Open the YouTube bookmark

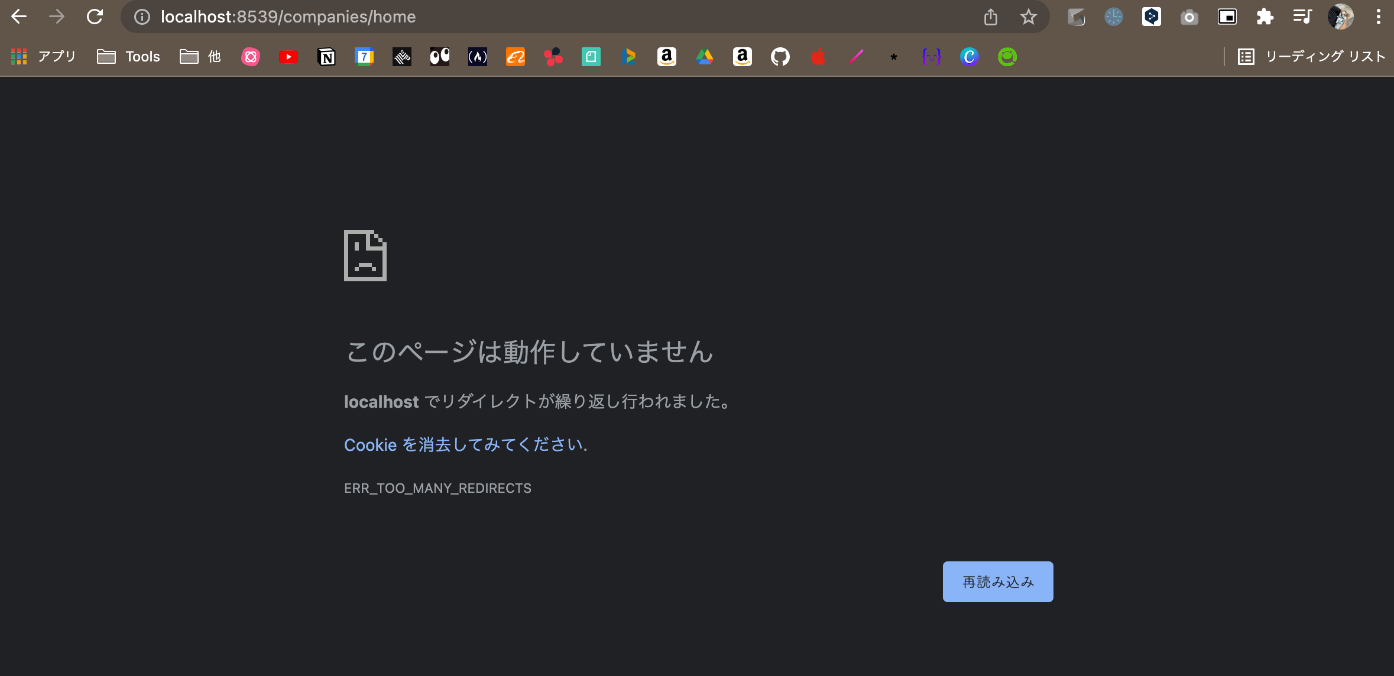click(x=288, y=57)
